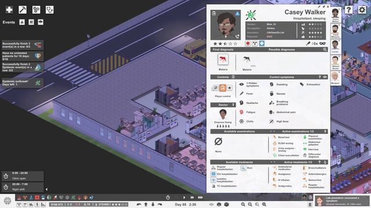Click the Active treatments sort arrows
Viewport: 371px width, 208px height.
[325, 162]
